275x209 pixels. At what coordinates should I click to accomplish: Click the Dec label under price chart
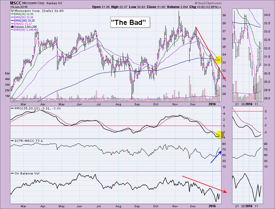coord(193,104)
